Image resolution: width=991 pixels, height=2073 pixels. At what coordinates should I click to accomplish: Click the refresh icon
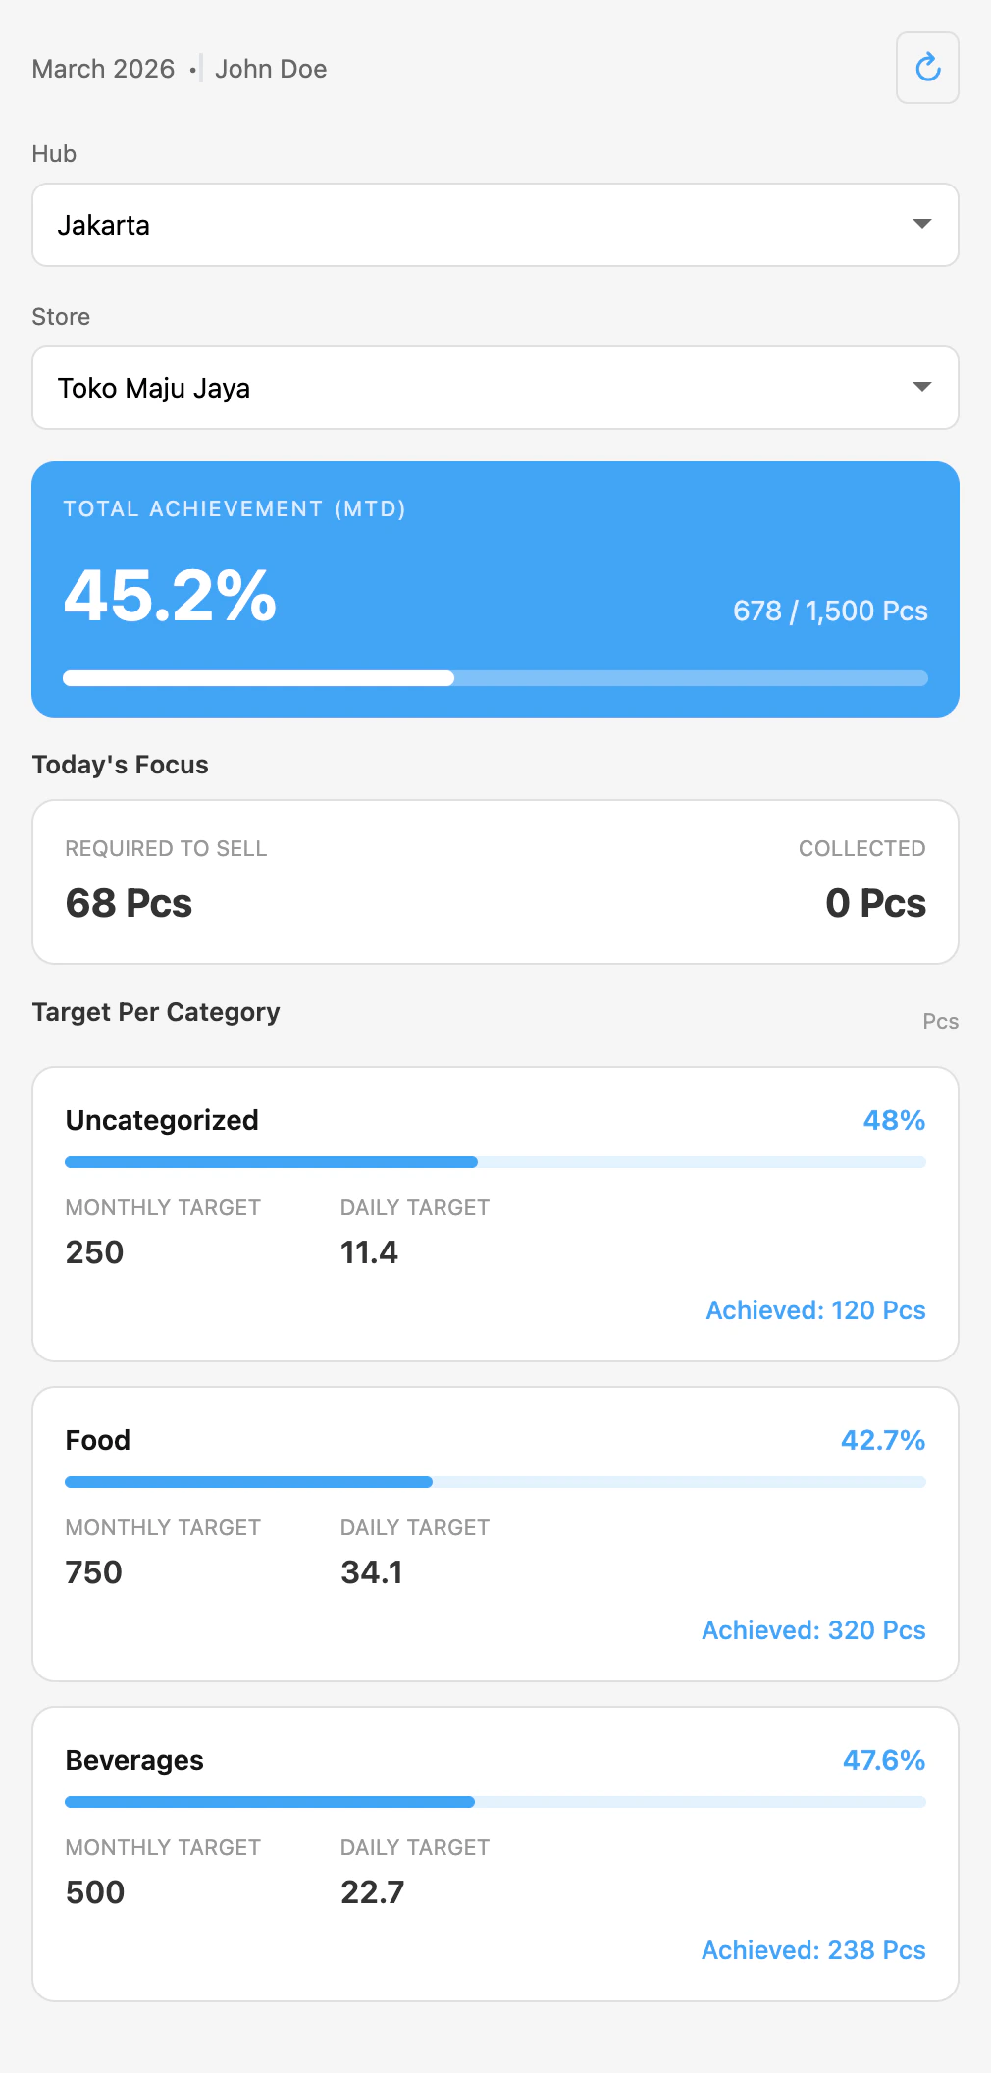[x=926, y=68]
